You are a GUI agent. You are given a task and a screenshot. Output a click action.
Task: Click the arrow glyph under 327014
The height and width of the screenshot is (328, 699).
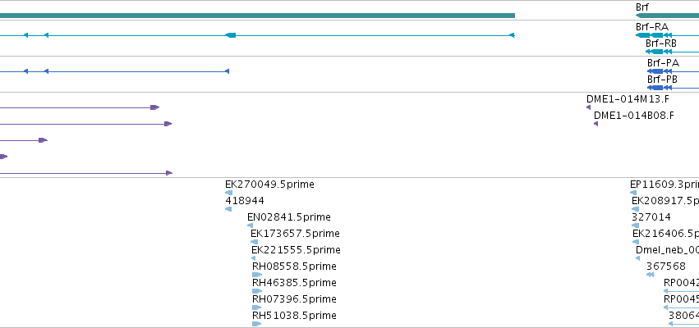click(635, 225)
